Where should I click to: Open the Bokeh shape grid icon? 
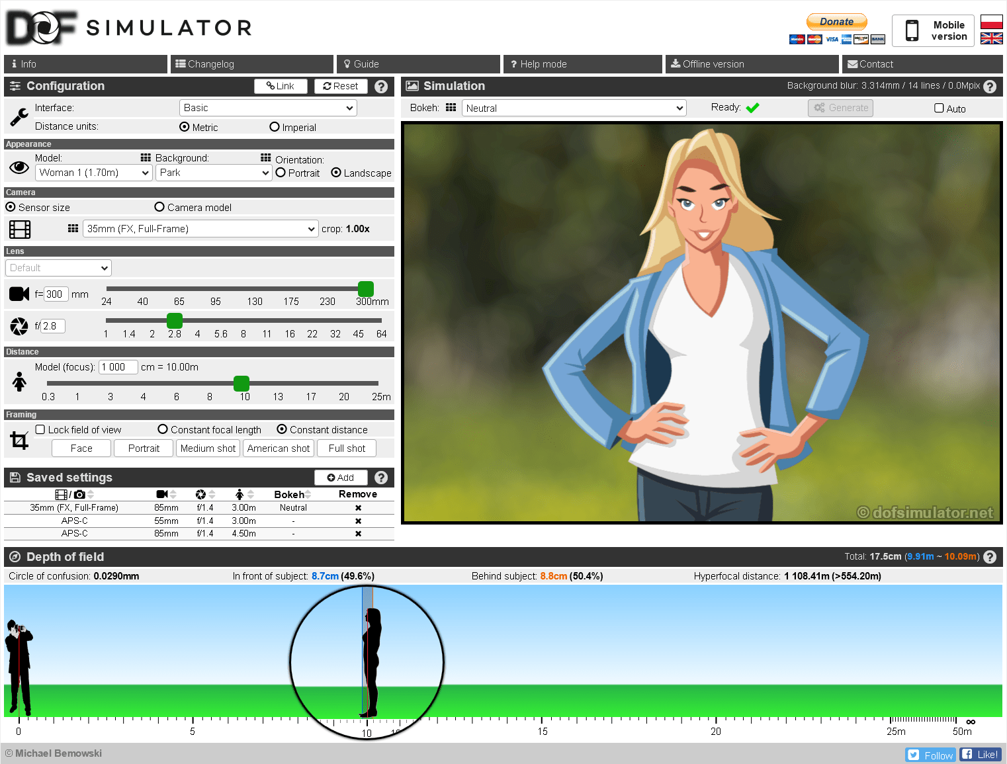(x=451, y=107)
